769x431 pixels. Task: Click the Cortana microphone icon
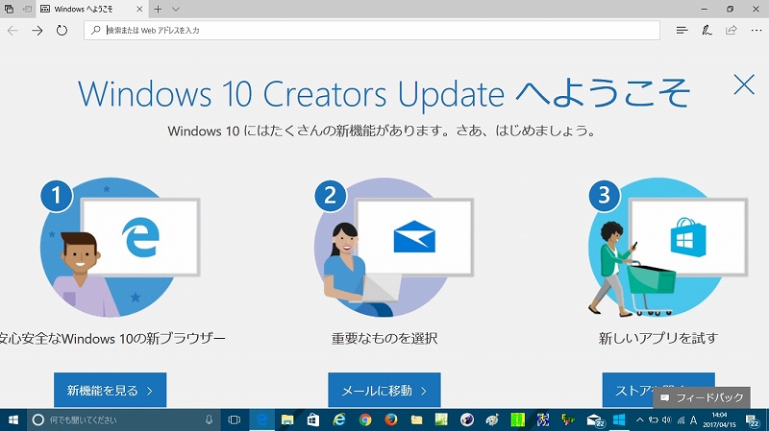pyautogui.click(x=209, y=419)
